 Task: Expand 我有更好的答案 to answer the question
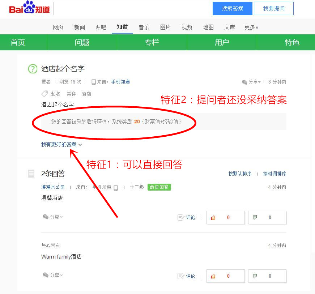pos(59,144)
